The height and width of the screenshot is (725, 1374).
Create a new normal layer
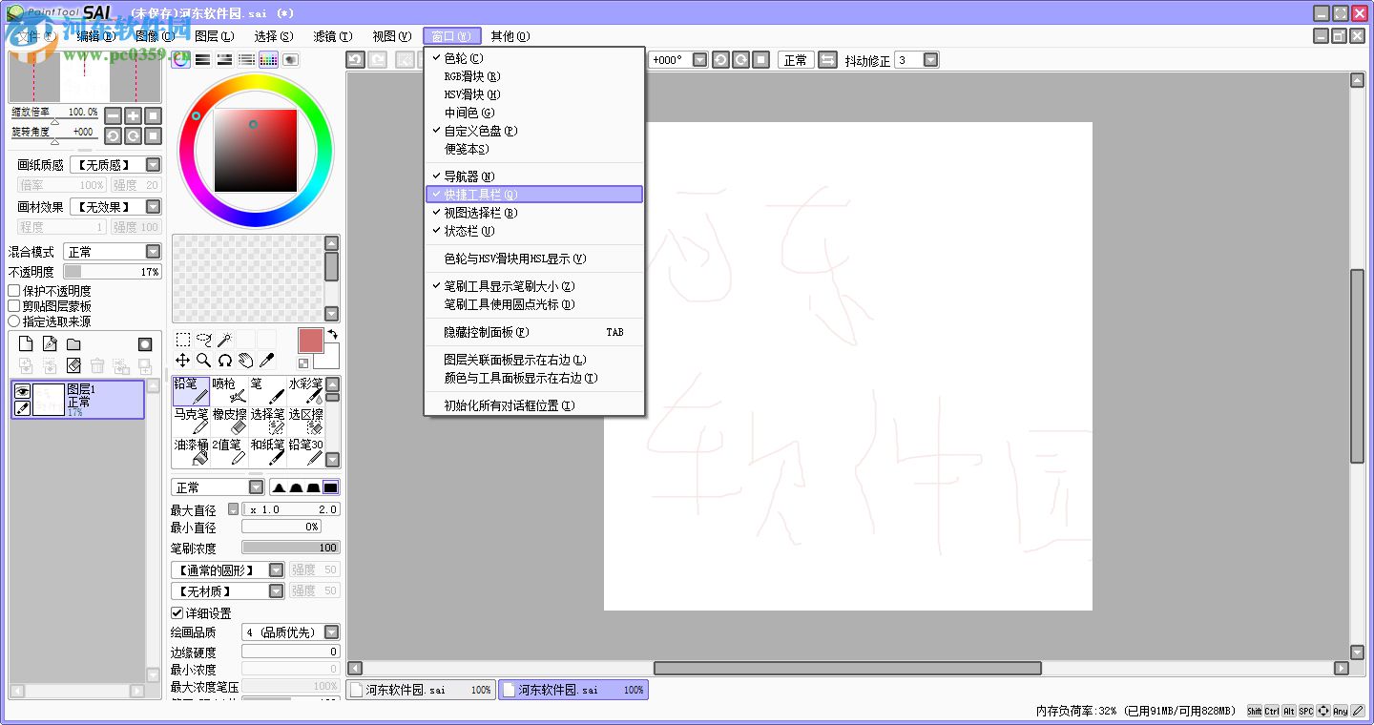pyautogui.click(x=27, y=344)
